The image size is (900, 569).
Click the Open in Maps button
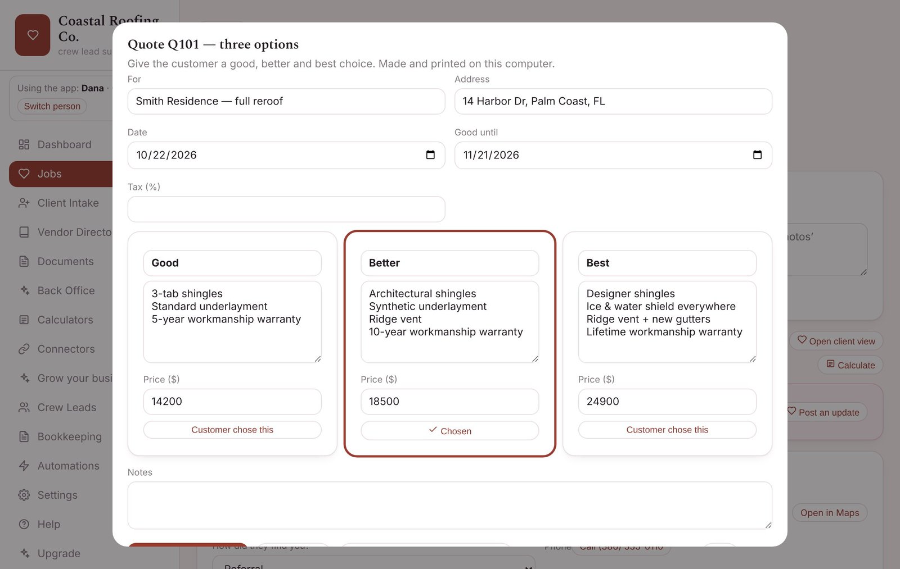[x=830, y=513]
